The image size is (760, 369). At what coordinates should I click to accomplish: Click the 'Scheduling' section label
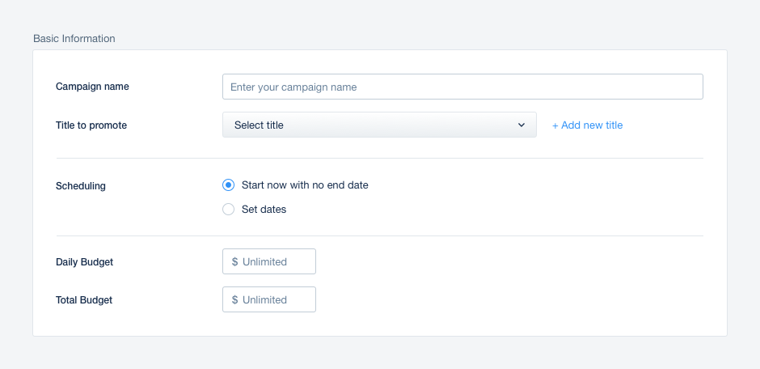tap(81, 185)
